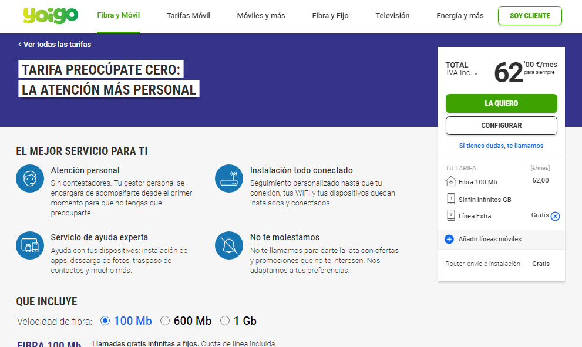Click the TARIFA PREOCÚPATE CERO title
This screenshot has width=582, height=347.
click(x=101, y=69)
